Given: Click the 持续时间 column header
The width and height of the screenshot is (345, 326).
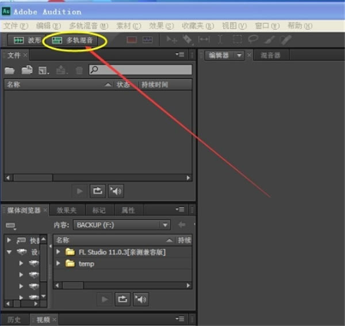Looking at the screenshot, I should pyautogui.click(x=165, y=85).
